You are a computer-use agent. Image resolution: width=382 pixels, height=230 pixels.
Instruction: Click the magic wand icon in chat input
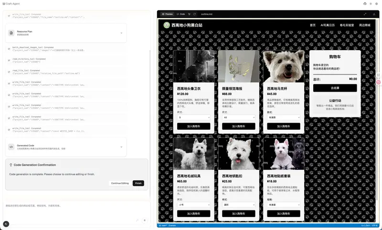pyautogui.click(x=137, y=220)
